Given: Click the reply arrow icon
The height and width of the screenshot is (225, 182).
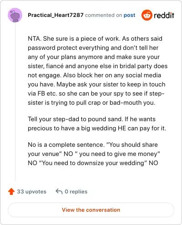Looking at the screenshot, I should click(x=59, y=192).
